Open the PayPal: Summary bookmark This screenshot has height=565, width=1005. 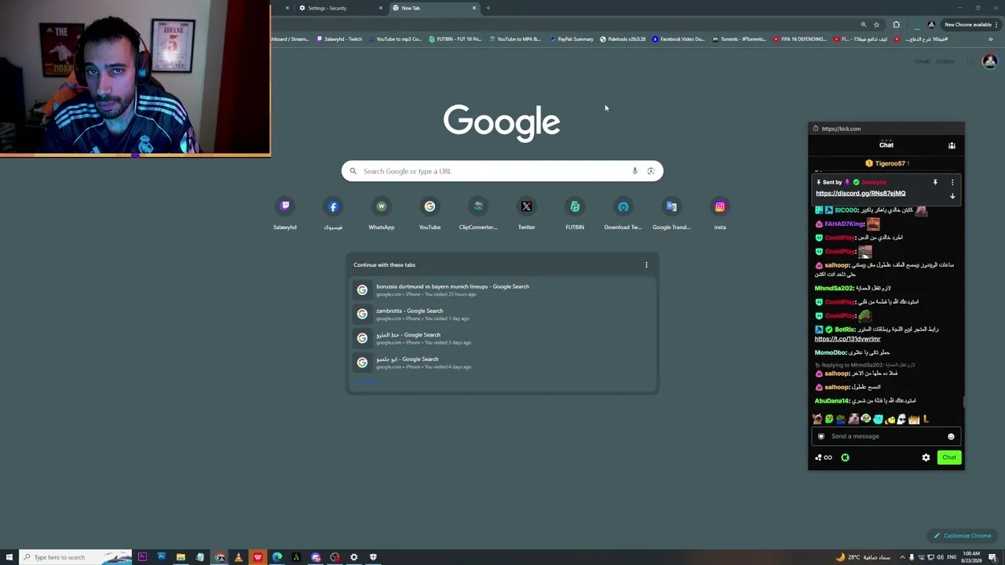(x=572, y=39)
